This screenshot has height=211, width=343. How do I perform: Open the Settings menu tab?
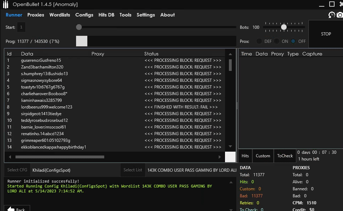point(145,15)
